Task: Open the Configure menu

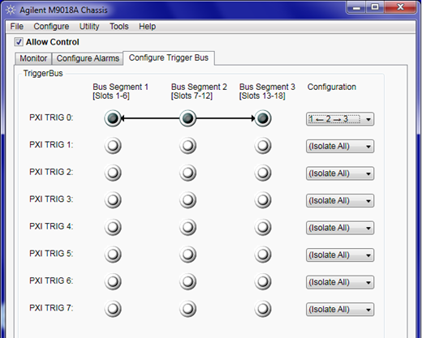Action: [x=51, y=27]
